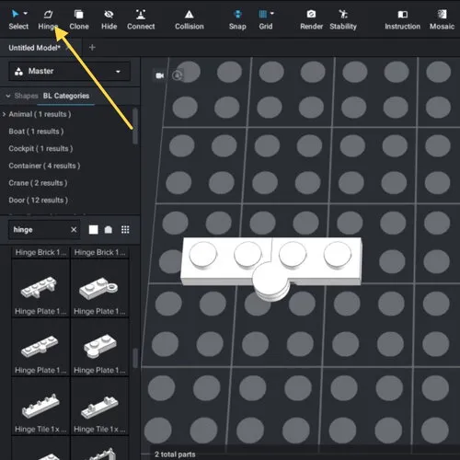The image size is (460, 460).
Task: Open the Mosaic tool
Action: click(x=442, y=20)
